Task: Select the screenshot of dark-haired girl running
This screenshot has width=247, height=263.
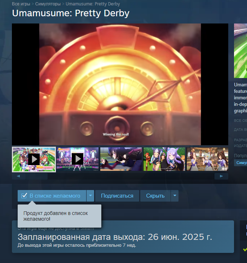Action: [x=121, y=159]
